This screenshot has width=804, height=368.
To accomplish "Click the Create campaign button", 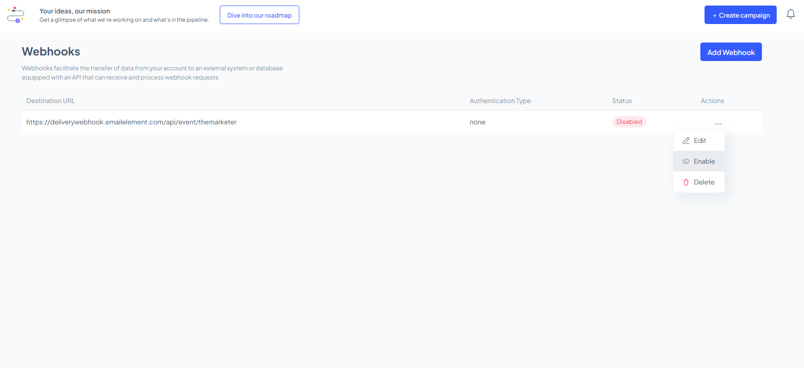I will click(740, 15).
